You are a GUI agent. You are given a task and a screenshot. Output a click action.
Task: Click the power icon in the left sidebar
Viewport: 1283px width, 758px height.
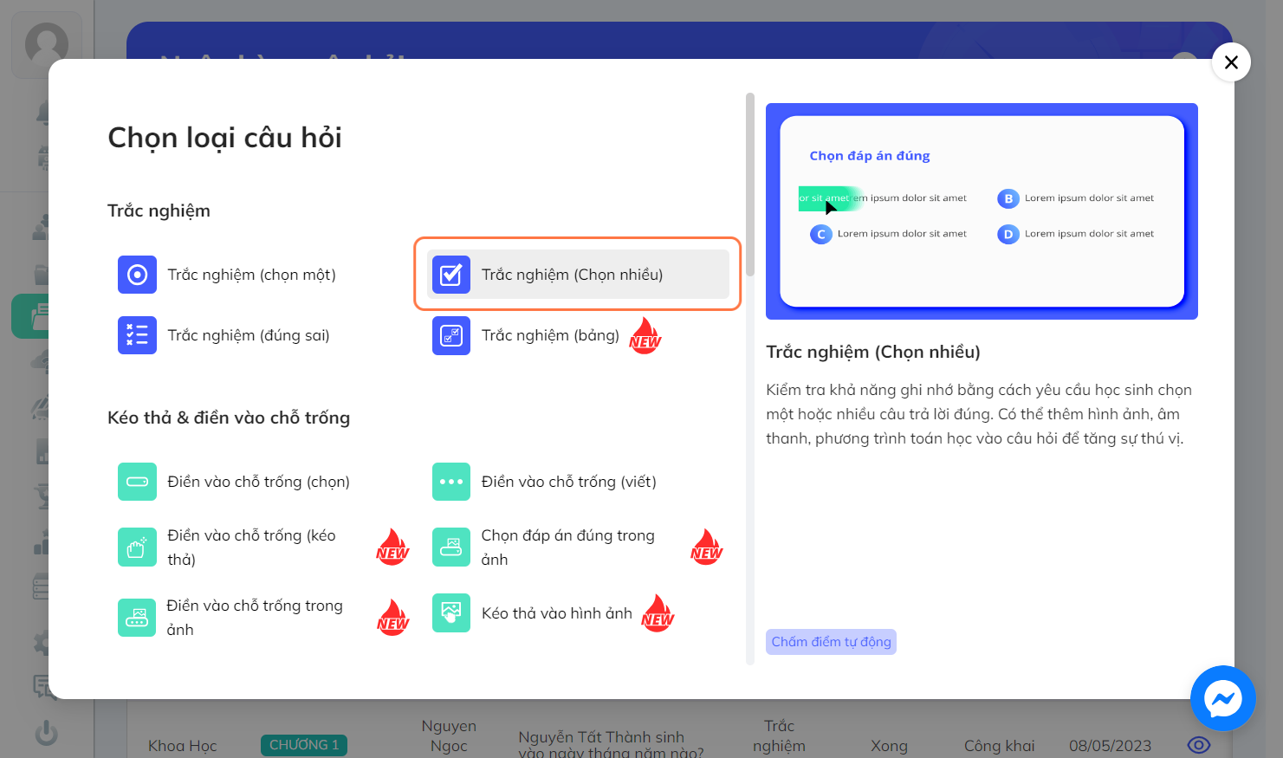(46, 733)
